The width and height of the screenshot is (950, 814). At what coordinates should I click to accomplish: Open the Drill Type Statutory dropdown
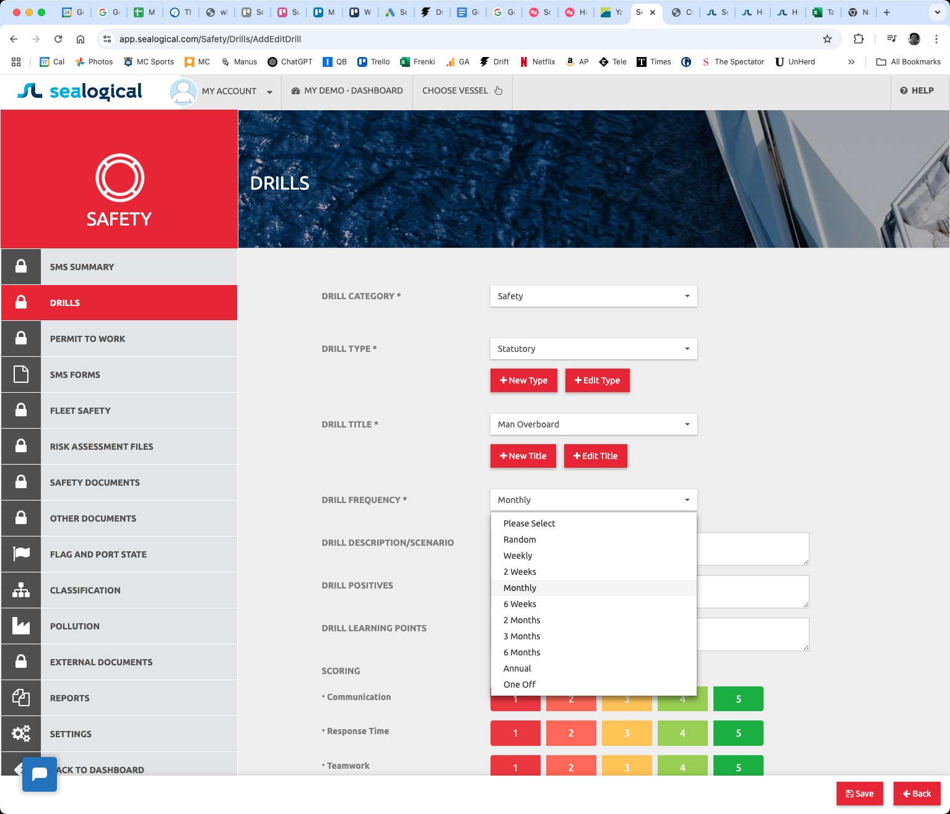point(593,349)
